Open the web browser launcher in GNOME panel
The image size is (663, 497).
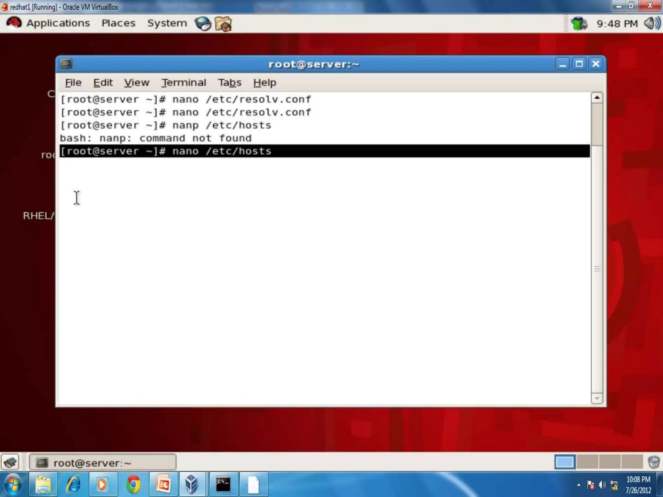pyautogui.click(x=203, y=24)
